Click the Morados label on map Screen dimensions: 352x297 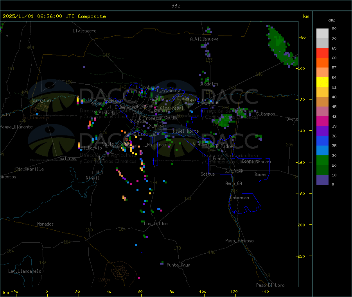point(45,224)
